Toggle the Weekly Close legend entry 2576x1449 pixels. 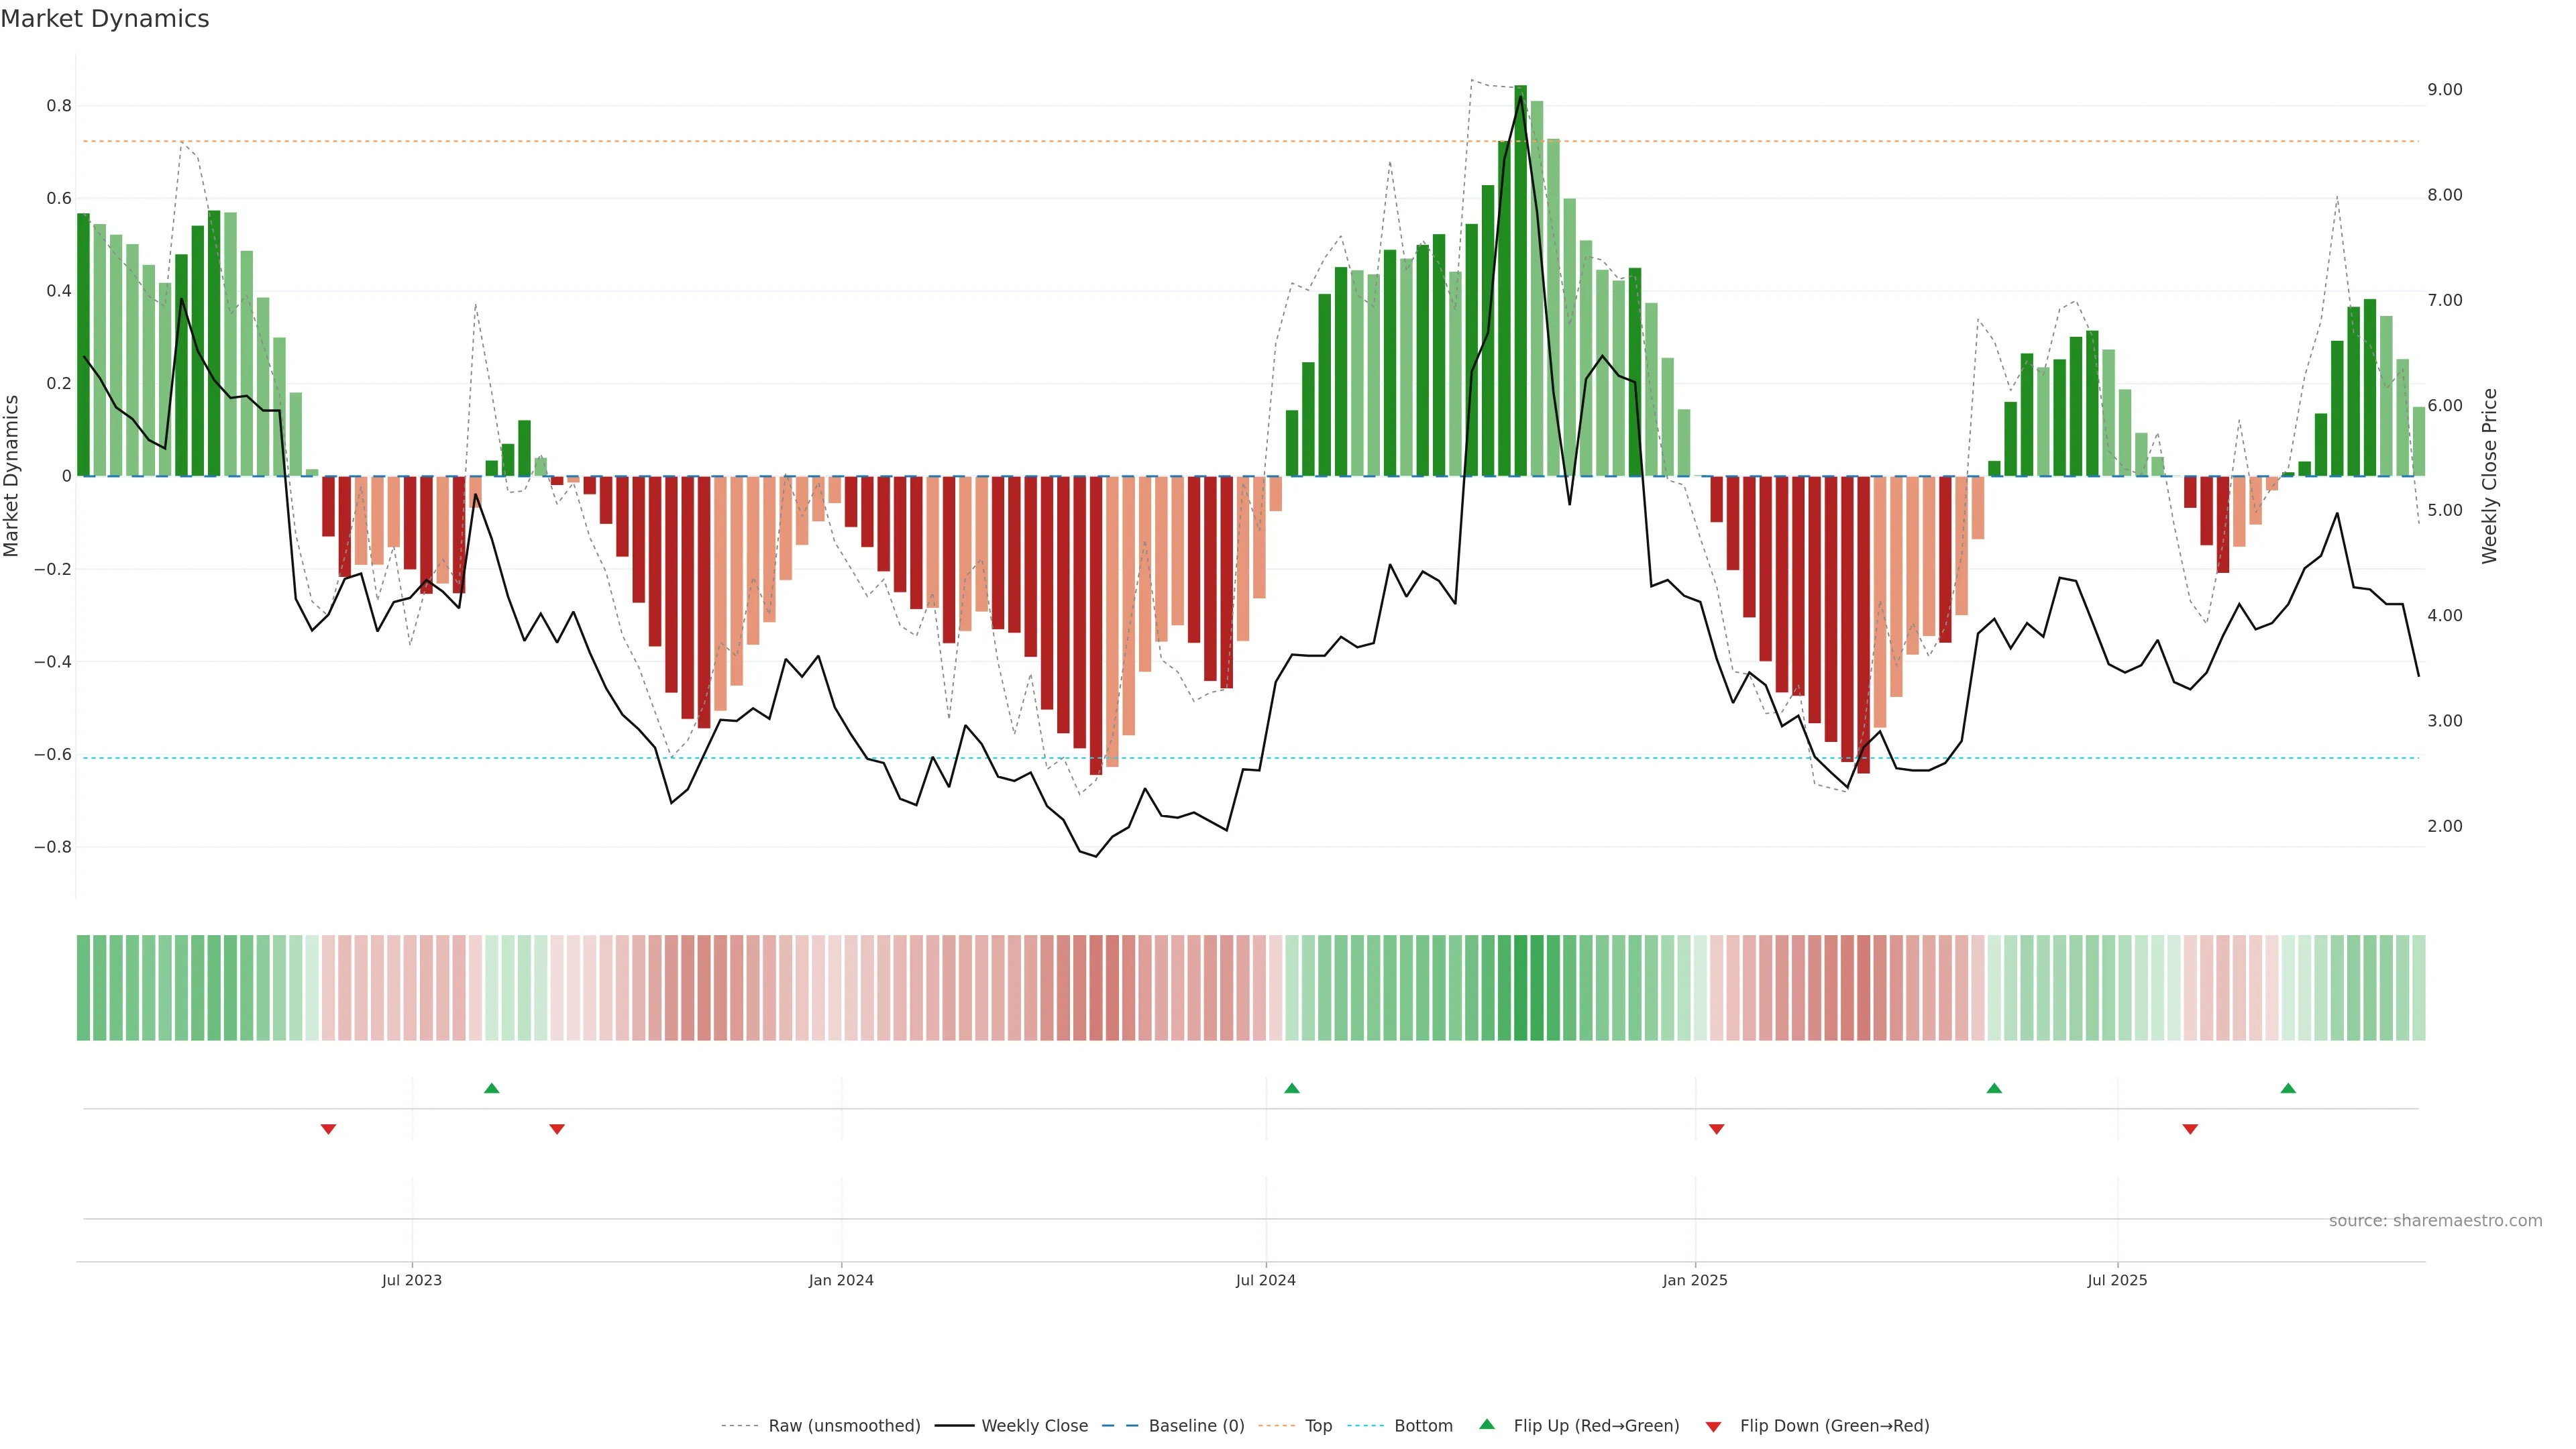[1034, 1426]
